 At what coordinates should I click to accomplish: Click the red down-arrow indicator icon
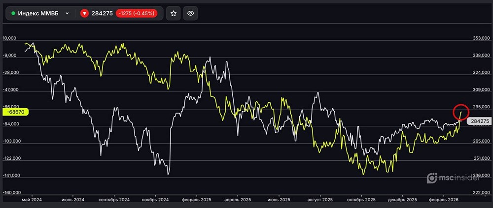(85, 13)
